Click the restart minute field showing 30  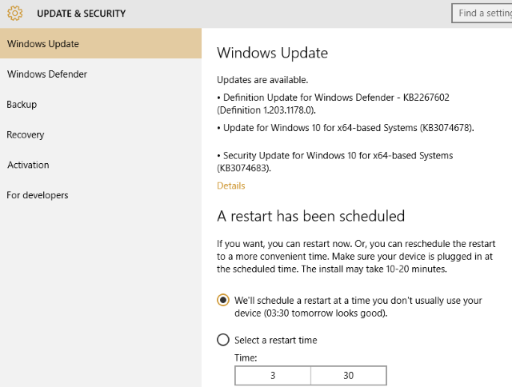[348, 376]
